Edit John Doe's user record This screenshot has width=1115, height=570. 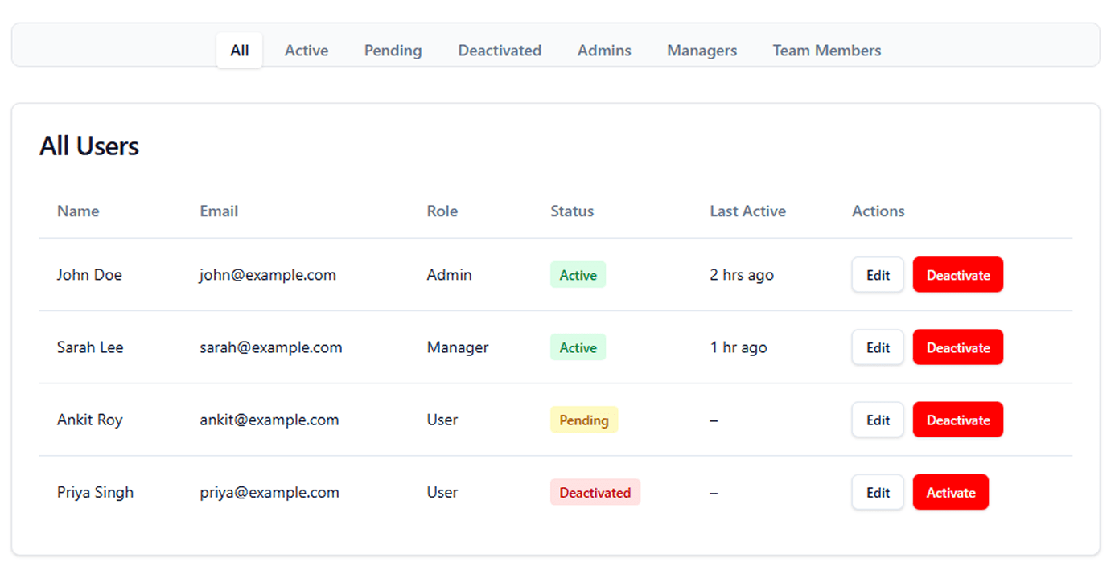point(878,275)
